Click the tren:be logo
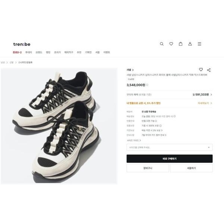This screenshot has height=224, width=224. [22, 44]
